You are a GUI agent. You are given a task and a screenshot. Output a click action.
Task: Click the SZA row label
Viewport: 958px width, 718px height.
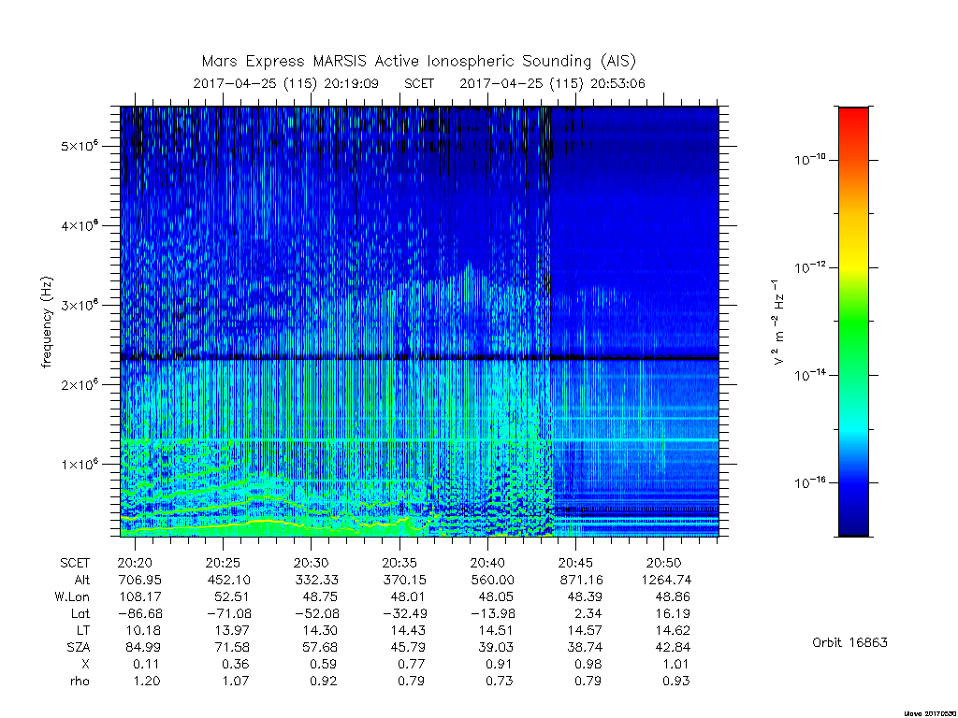point(79,647)
